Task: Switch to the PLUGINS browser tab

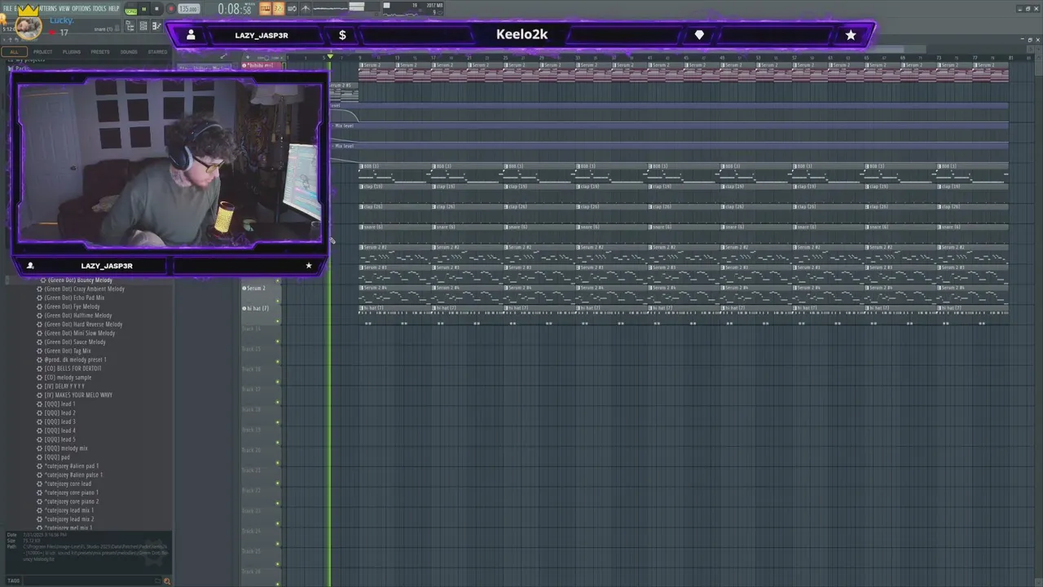Action: (72, 51)
